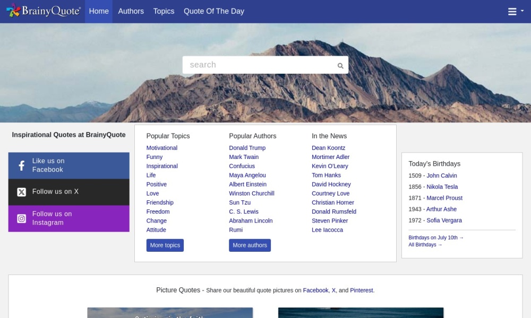
Task: Open the right picture quote thumbnail
Action: [361, 313]
